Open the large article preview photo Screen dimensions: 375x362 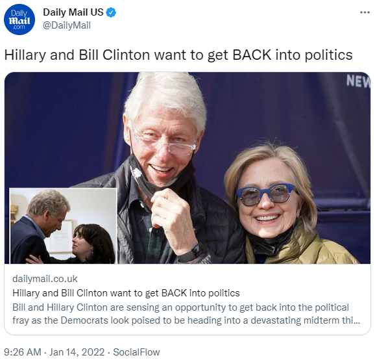click(187, 168)
